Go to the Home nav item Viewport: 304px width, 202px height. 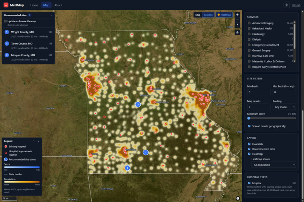tap(34, 5)
